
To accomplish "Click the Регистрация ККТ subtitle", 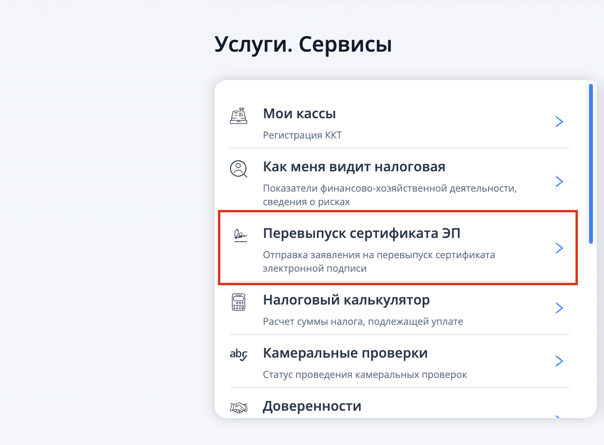I will coord(302,135).
